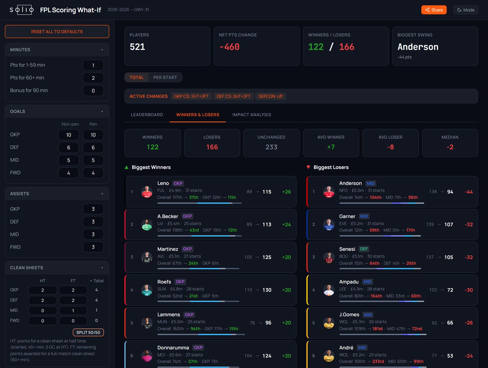Select the TOTAL view toggle
This screenshot has height=368, width=488.
[137, 77]
